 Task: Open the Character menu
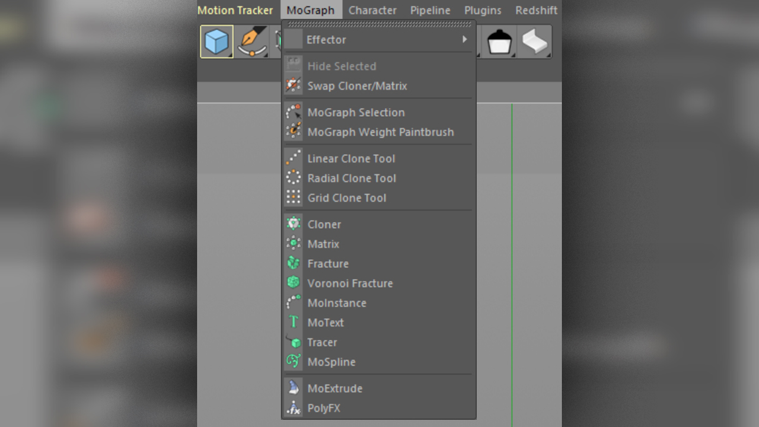[372, 10]
